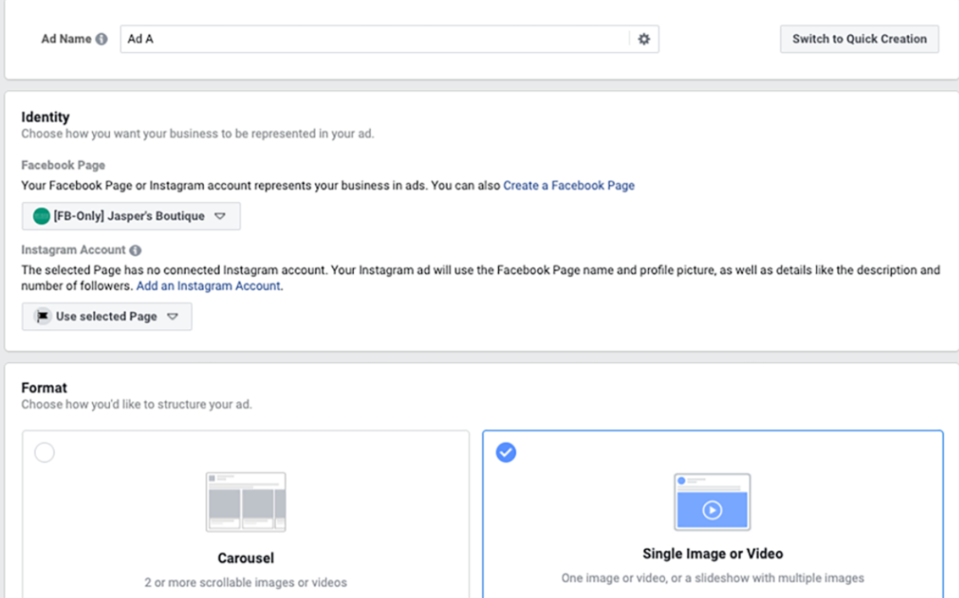
Task: Follow the Create a Facebook Page link
Action: (x=568, y=186)
